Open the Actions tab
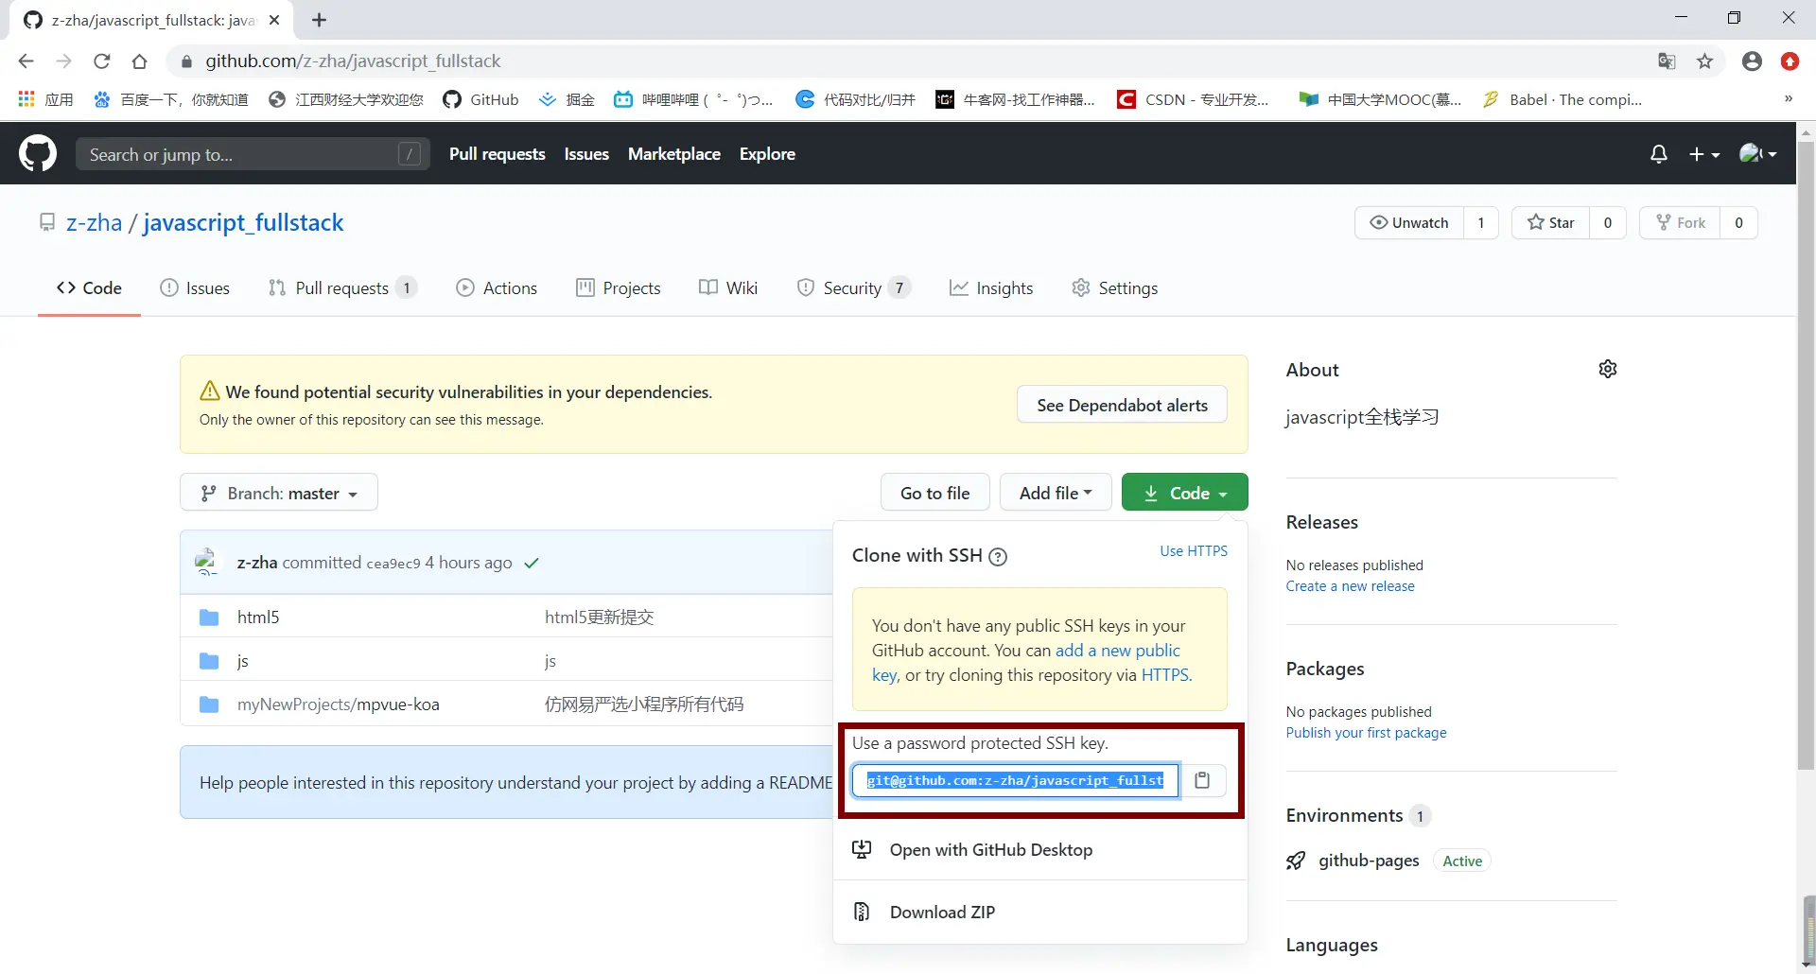 497,288
